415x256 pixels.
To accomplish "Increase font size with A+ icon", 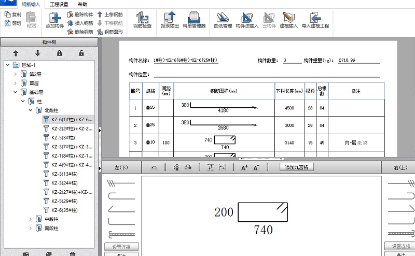I will pyautogui.click(x=244, y=167).
